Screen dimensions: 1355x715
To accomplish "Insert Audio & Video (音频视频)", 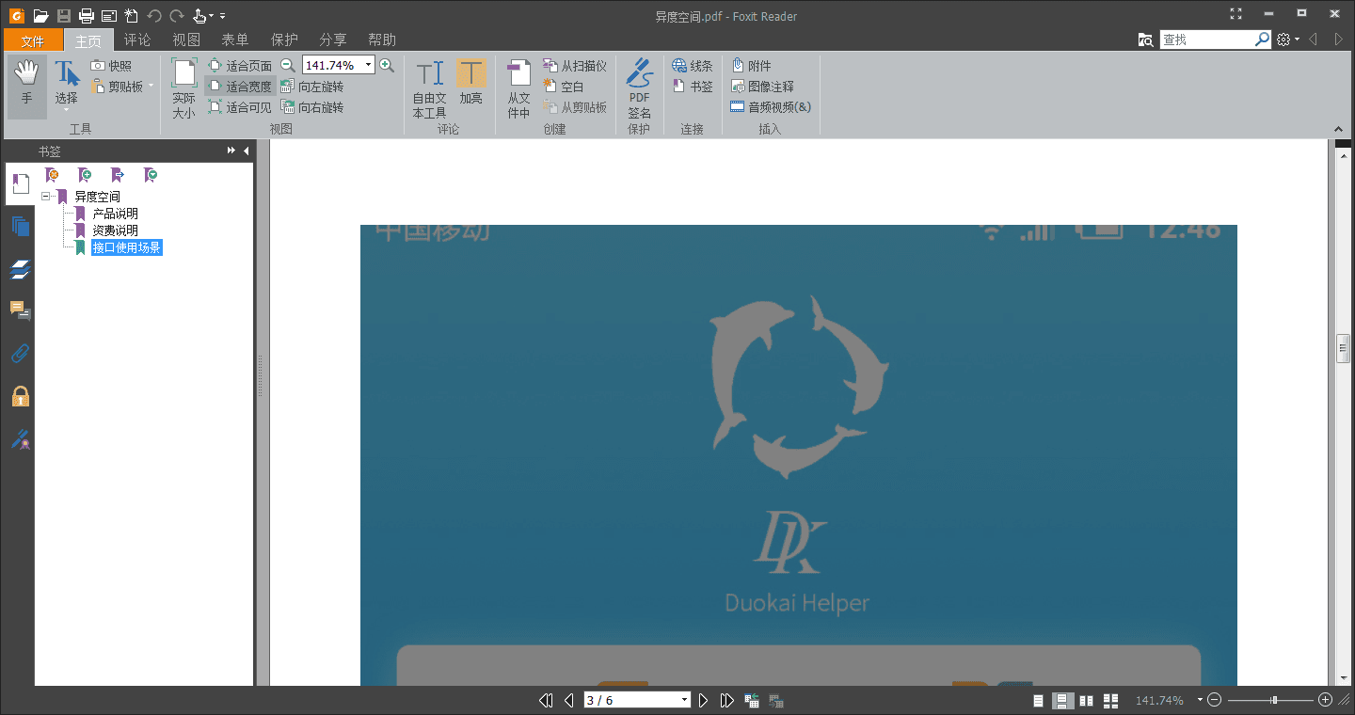I will point(771,107).
